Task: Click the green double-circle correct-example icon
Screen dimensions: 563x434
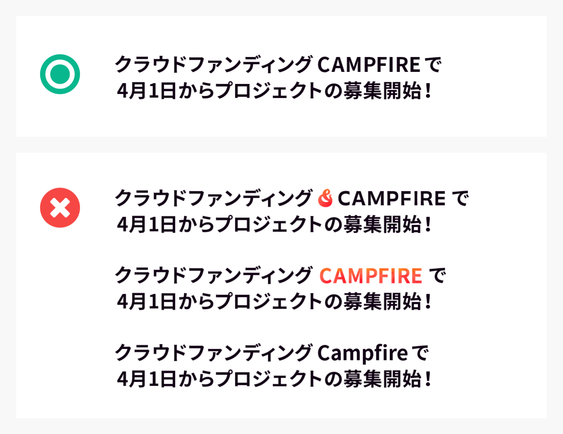Action: click(60, 74)
